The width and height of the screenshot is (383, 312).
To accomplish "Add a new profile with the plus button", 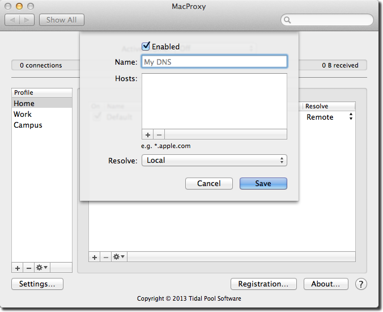I will click(18, 268).
